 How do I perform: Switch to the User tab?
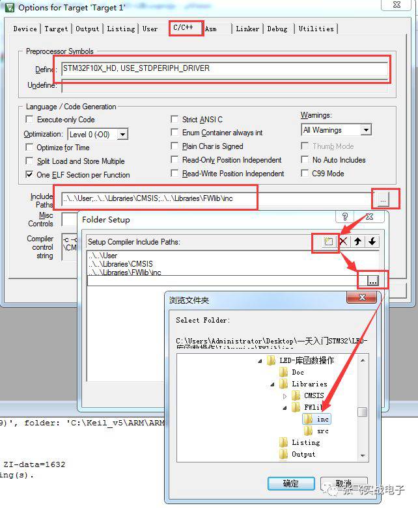pyautogui.click(x=150, y=29)
